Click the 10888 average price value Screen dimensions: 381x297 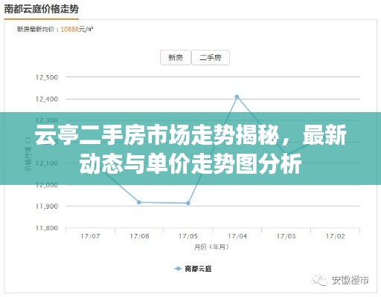tap(69, 30)
